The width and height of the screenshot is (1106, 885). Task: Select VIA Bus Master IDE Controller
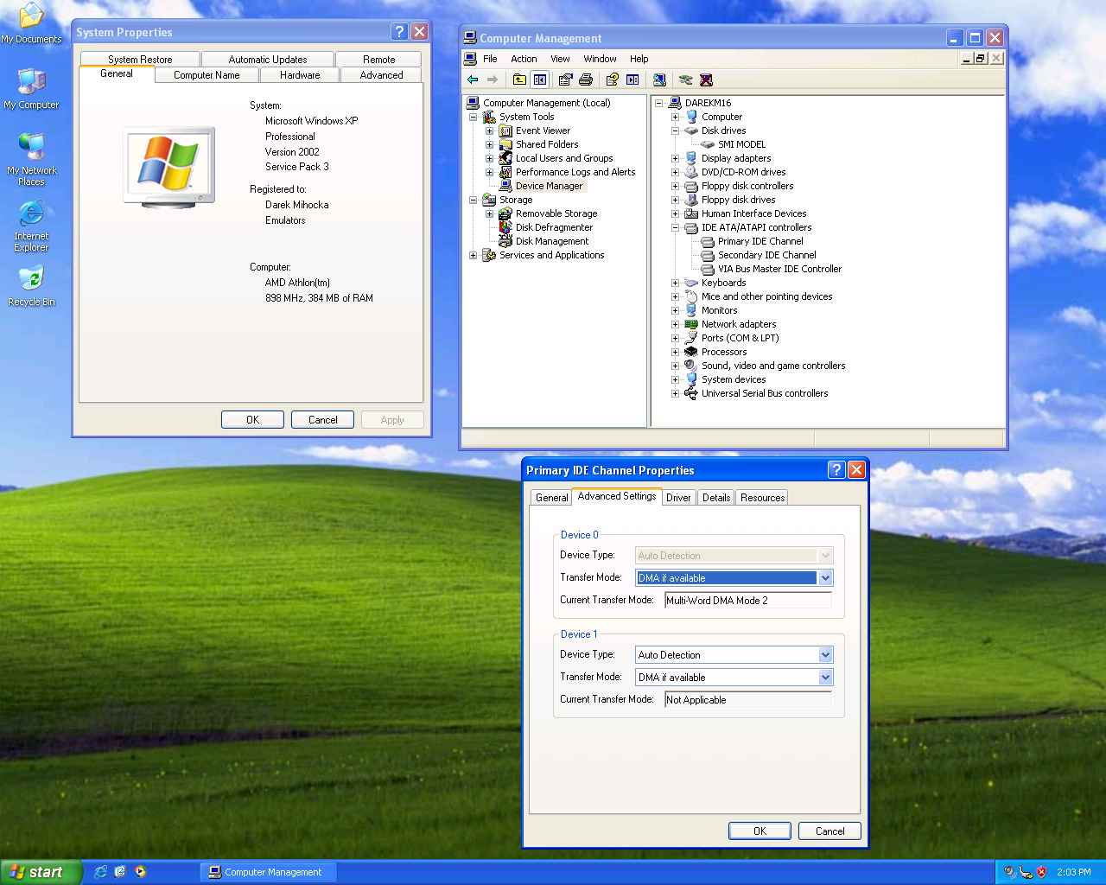pos(779,269)
